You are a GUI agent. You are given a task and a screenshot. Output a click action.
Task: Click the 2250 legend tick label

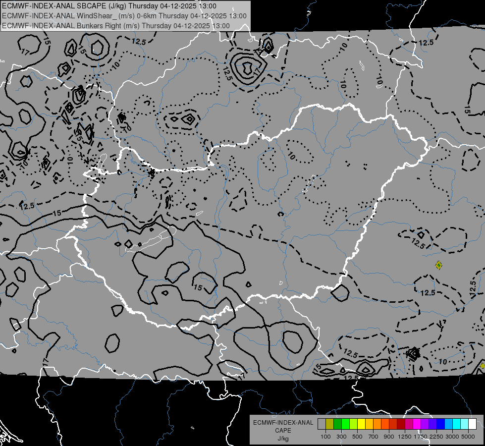[437, 437]
